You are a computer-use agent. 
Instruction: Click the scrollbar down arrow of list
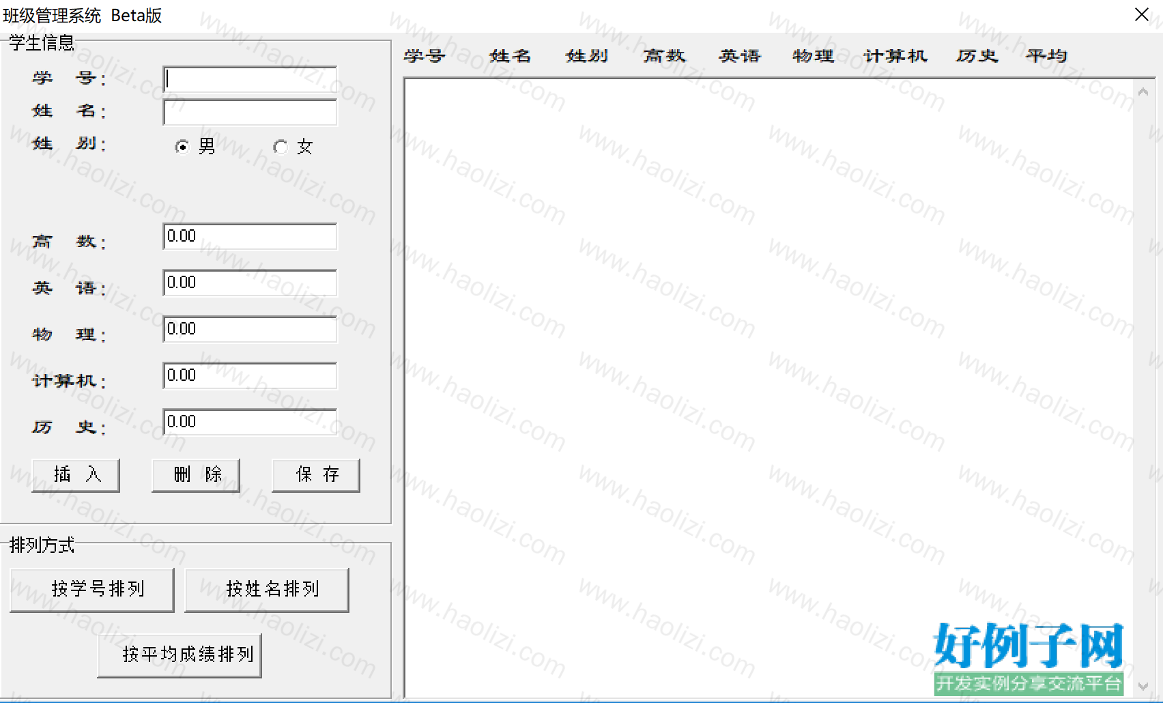1143,686
